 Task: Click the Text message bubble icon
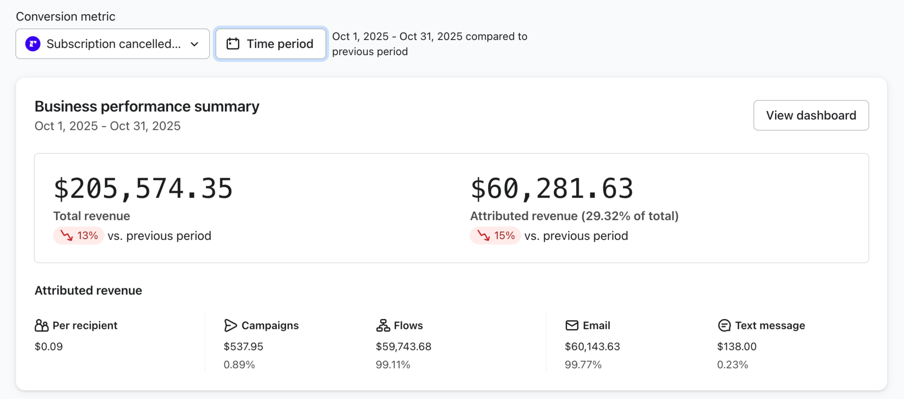coord(724,326)
